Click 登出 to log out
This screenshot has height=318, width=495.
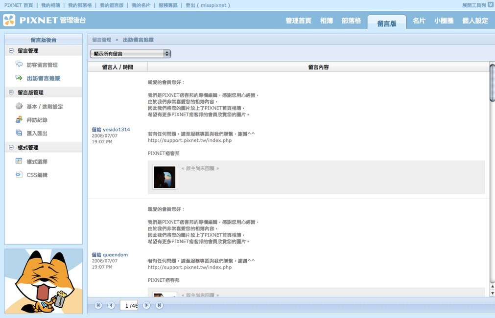(x=190, y=5)
